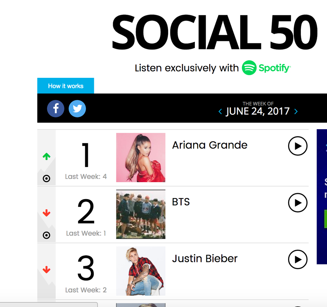This screenshot has width=327, height=307.
Task: Play BTS track with play icon
Action: [298, 203]
